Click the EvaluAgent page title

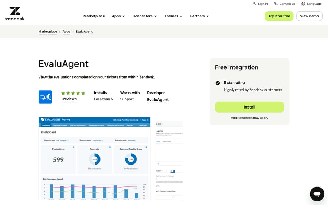(63, 64)
